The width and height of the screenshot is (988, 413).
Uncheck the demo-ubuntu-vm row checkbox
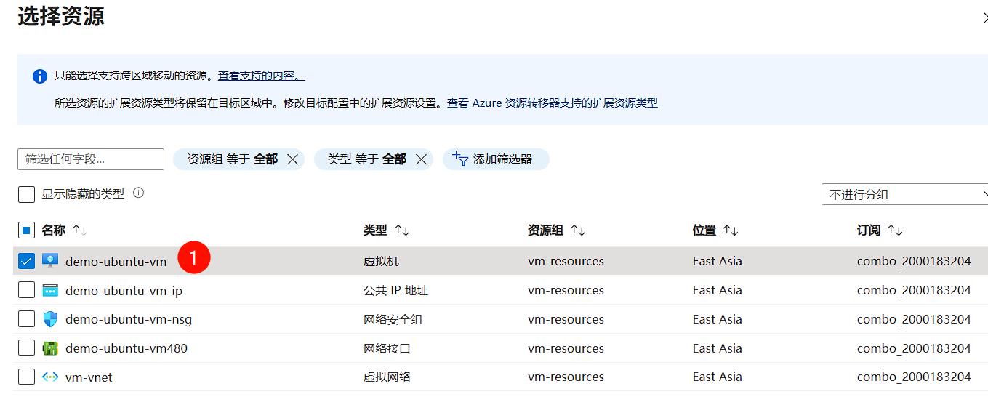pos(26,261)
